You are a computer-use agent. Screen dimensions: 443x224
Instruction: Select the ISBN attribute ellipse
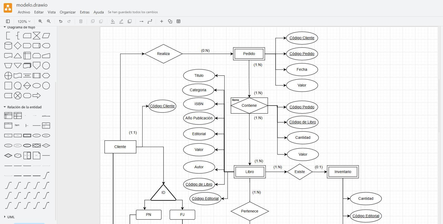(199, 104)
